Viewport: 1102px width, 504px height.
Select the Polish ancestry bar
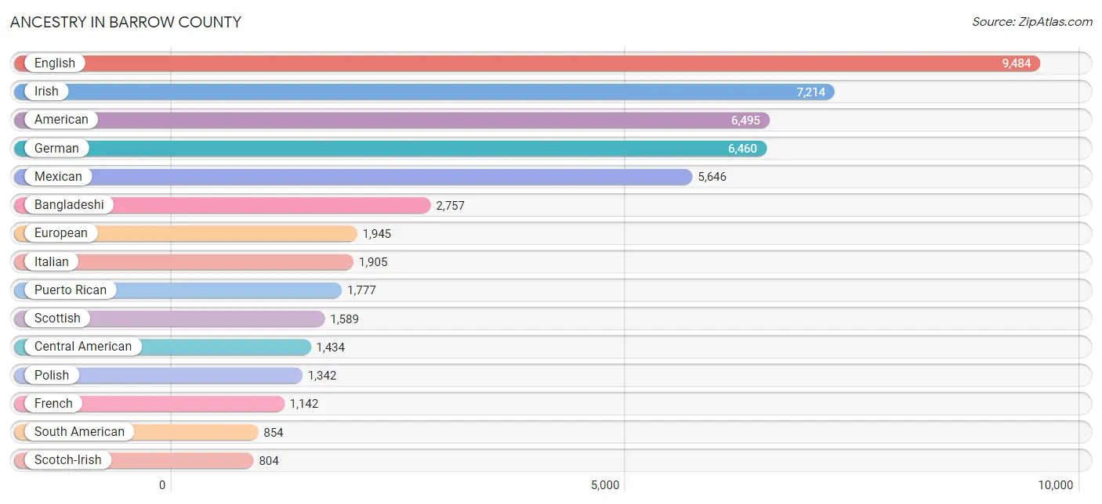[158, 376]
